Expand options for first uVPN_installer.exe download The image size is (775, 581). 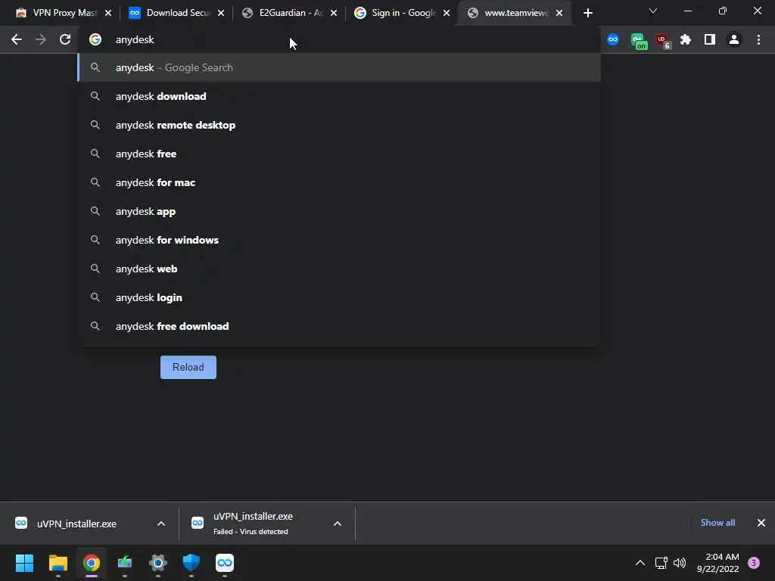(161, 524)
